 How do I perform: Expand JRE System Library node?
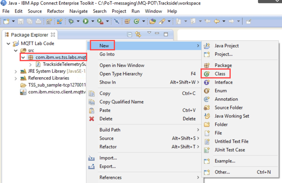click(16, 72)
